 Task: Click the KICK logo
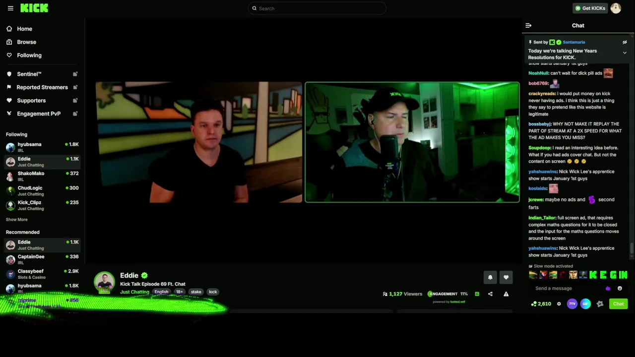coord(34,8)
